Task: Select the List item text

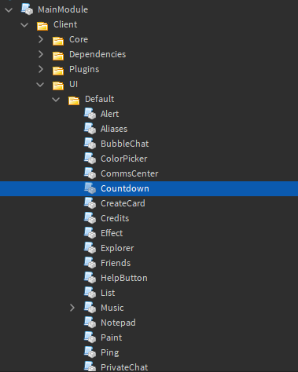Action: [x=108, y=293]
